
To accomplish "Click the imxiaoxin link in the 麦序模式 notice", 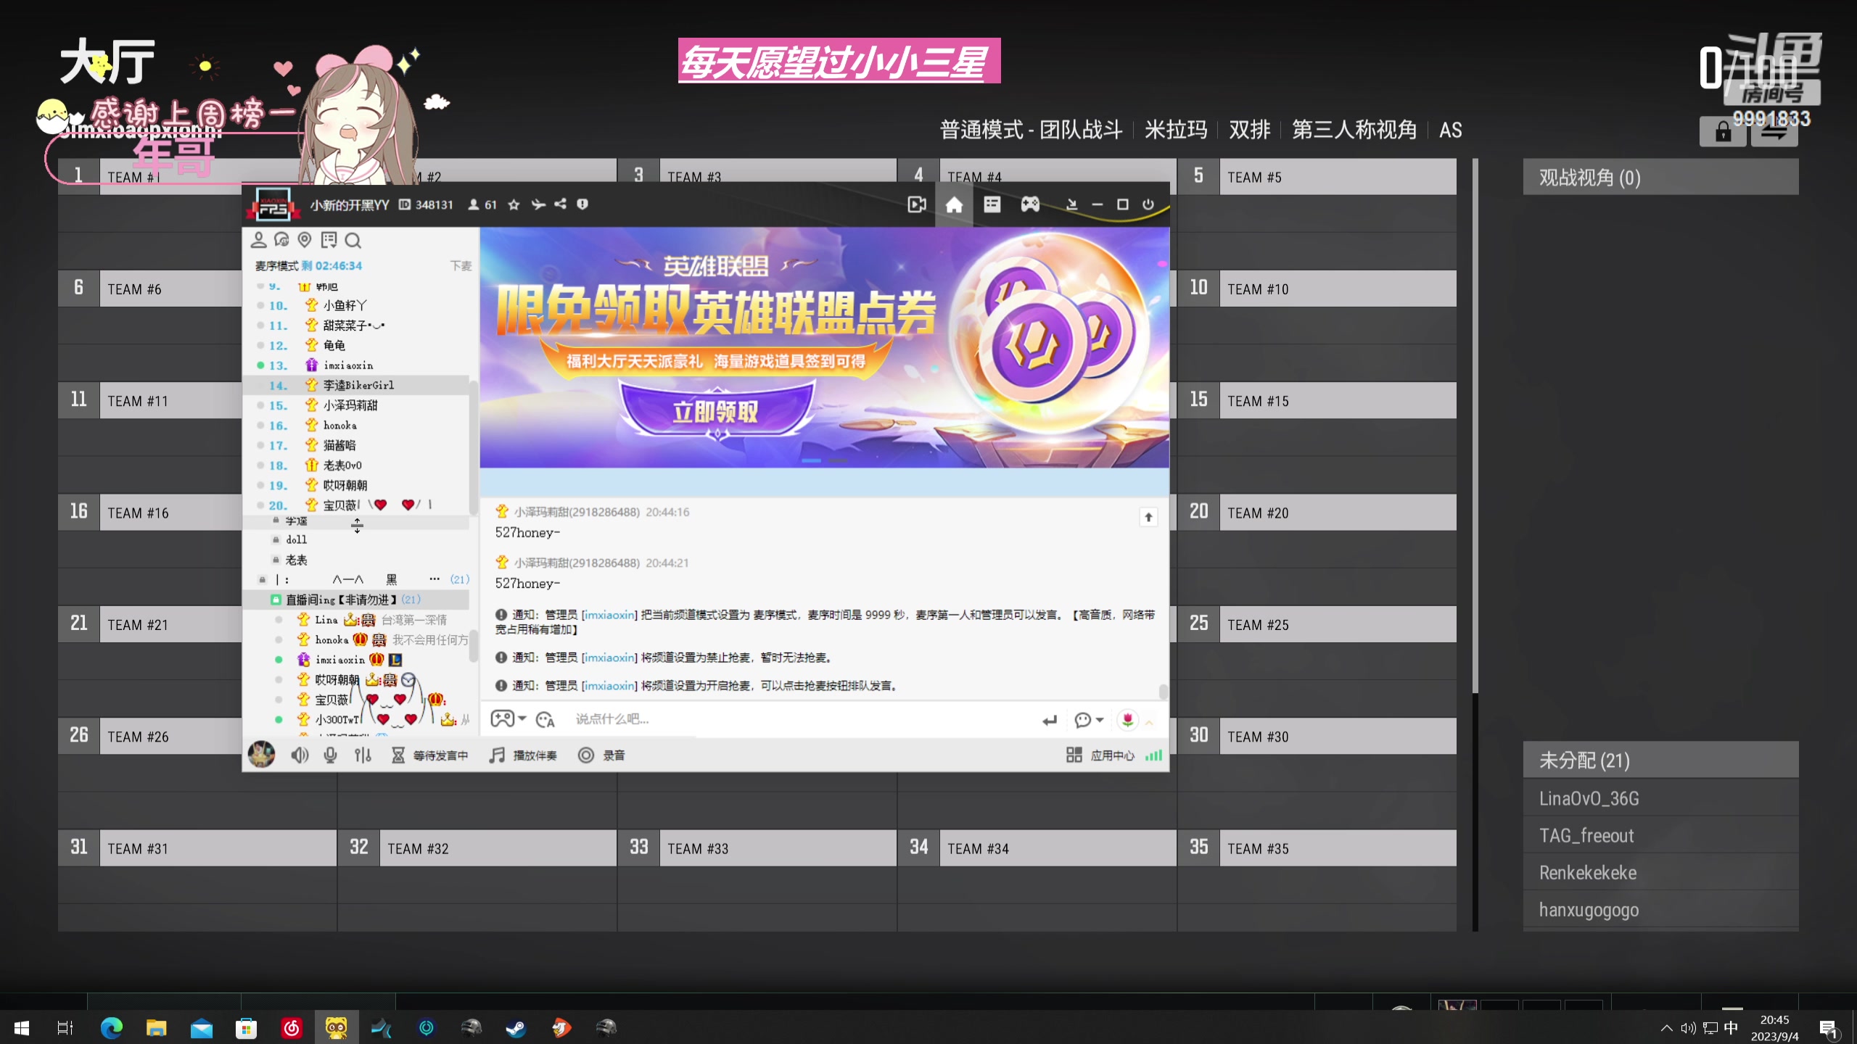I will point(609,615).
